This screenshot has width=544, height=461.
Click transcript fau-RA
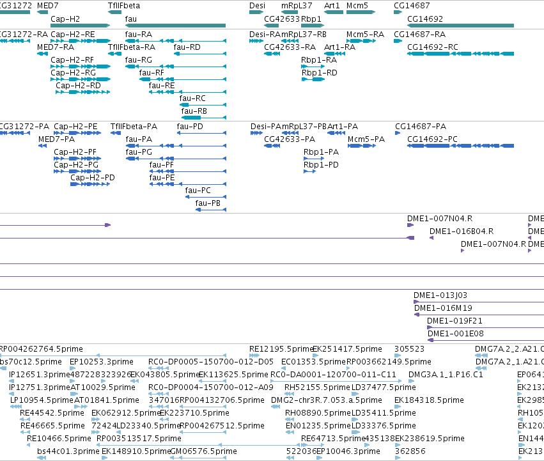click(x=176, y=41)
